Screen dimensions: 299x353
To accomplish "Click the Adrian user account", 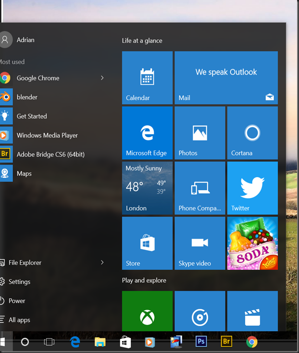I will point(17,40).
